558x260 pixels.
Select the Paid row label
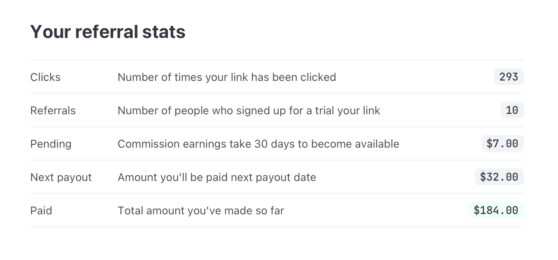click(41, 211)
